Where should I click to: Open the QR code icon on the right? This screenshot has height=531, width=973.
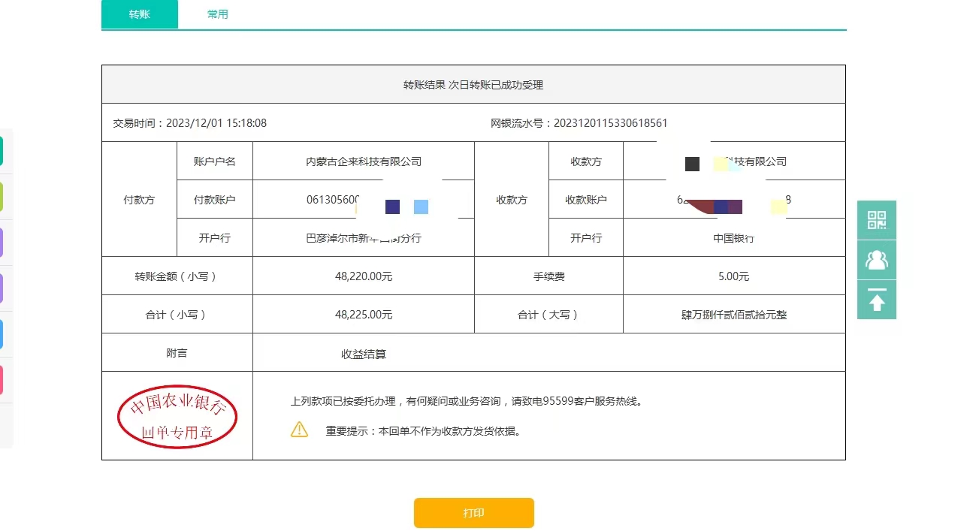click(x=876, y=220)
